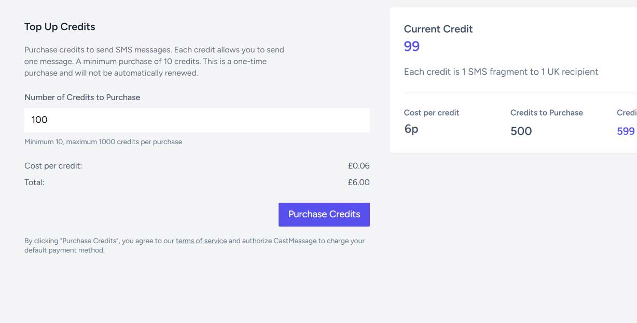Click the Number of Credits to Purchase label
The image size is (637, 323).
[x=82, y=97]
